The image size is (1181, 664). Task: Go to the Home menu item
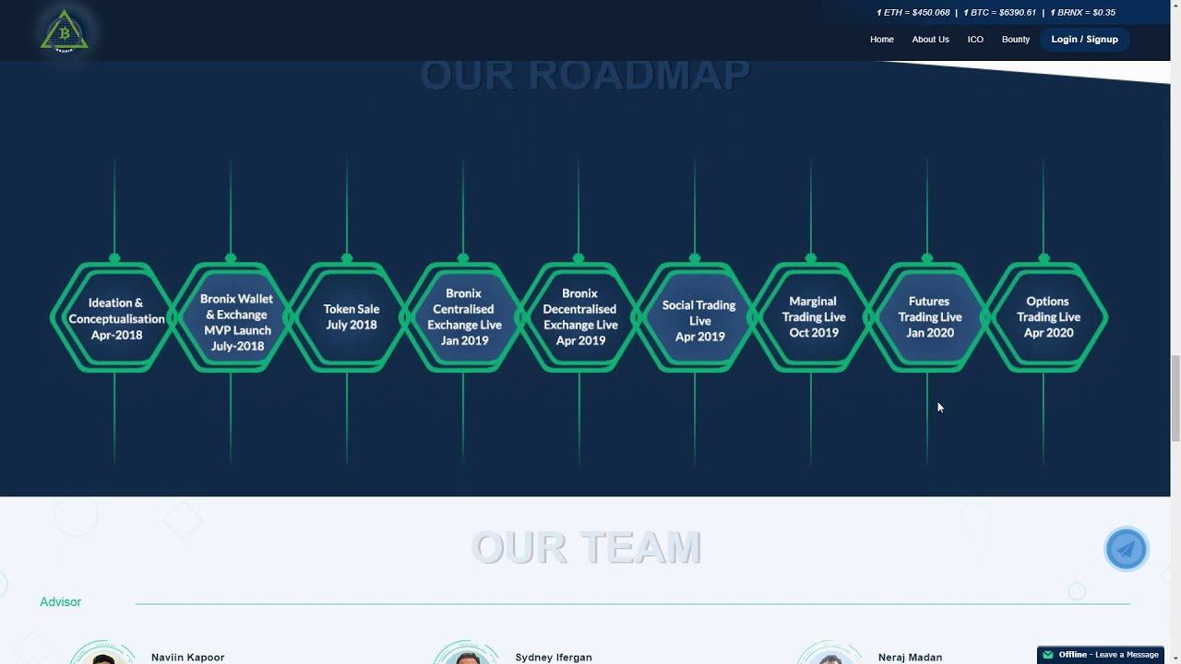881,40
